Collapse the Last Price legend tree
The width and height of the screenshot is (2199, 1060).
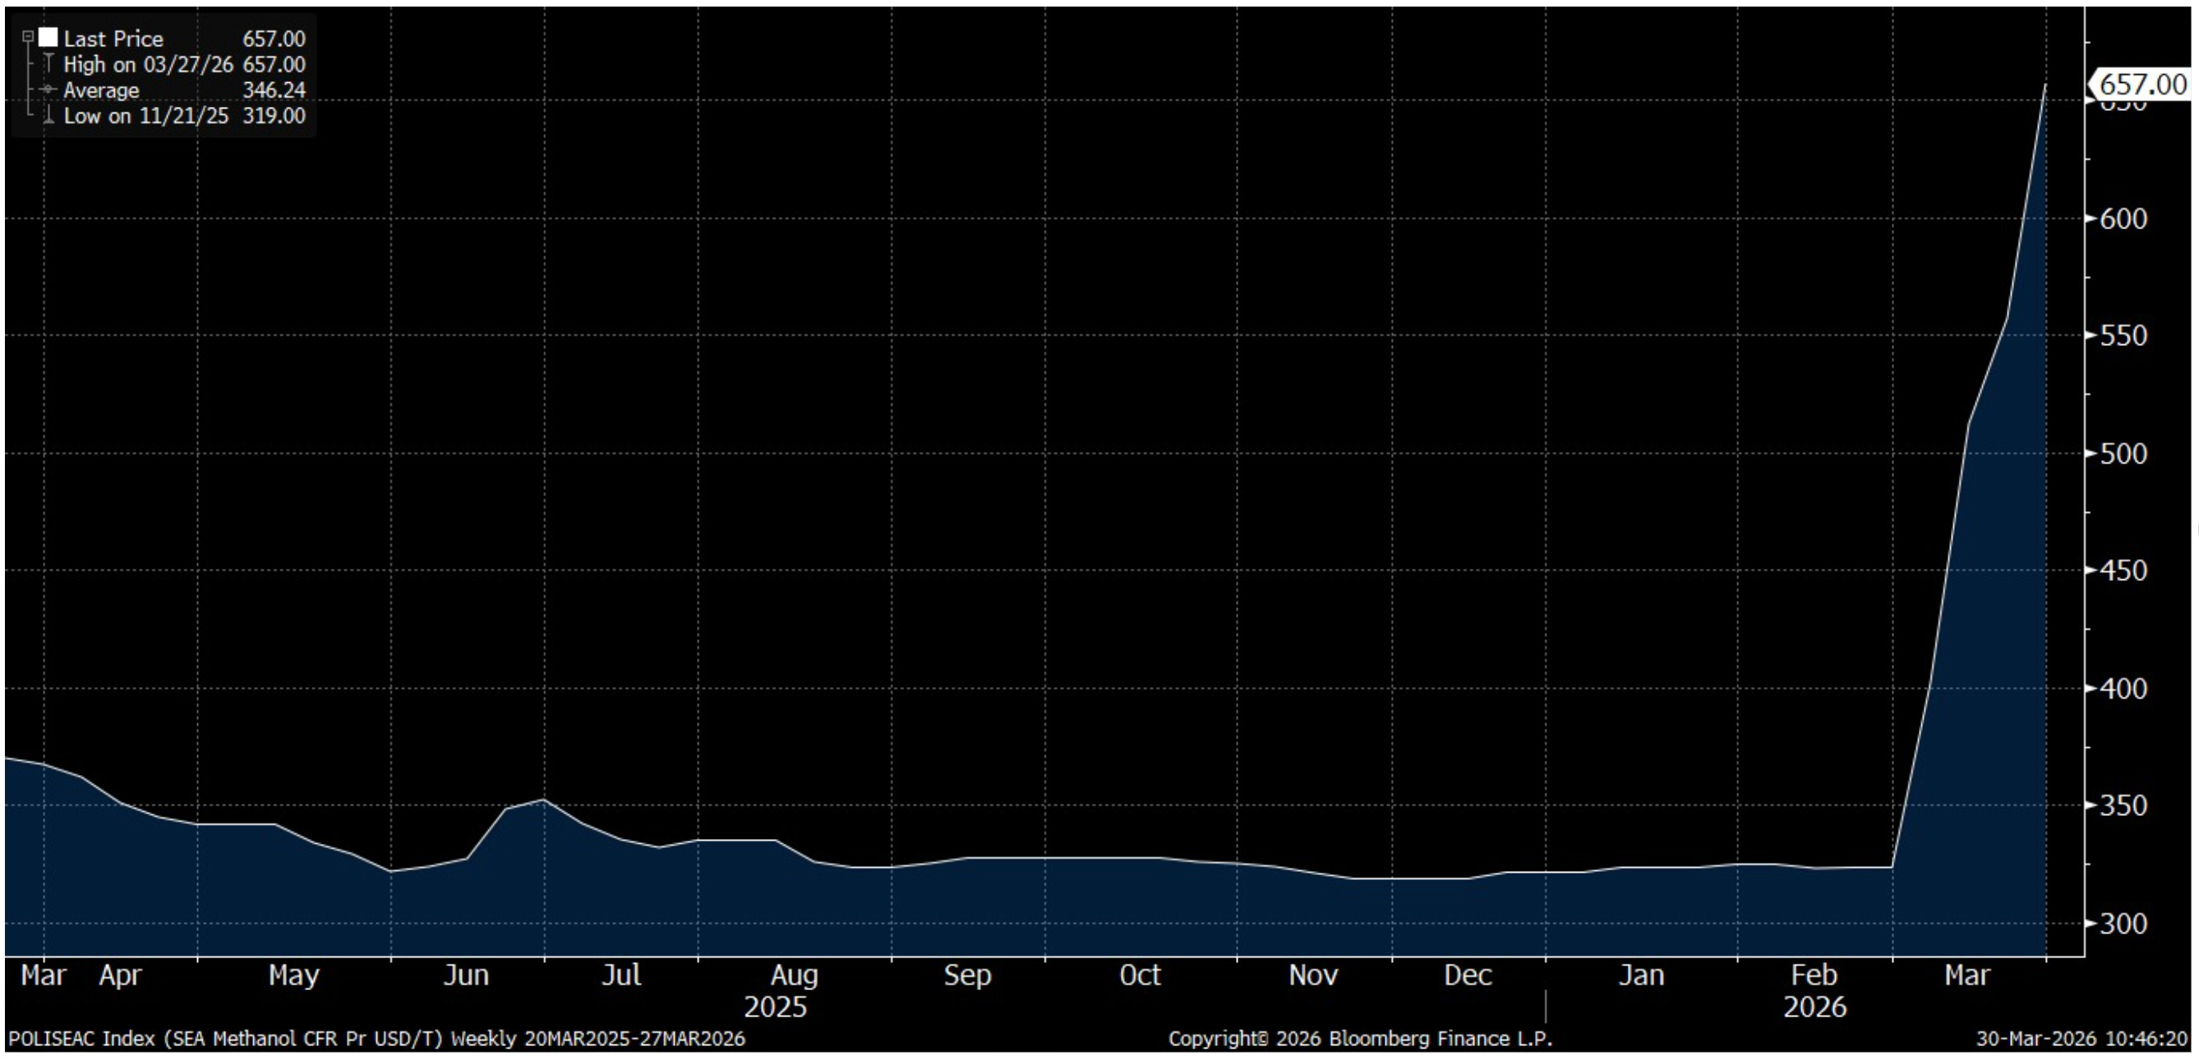pos(27,37)
